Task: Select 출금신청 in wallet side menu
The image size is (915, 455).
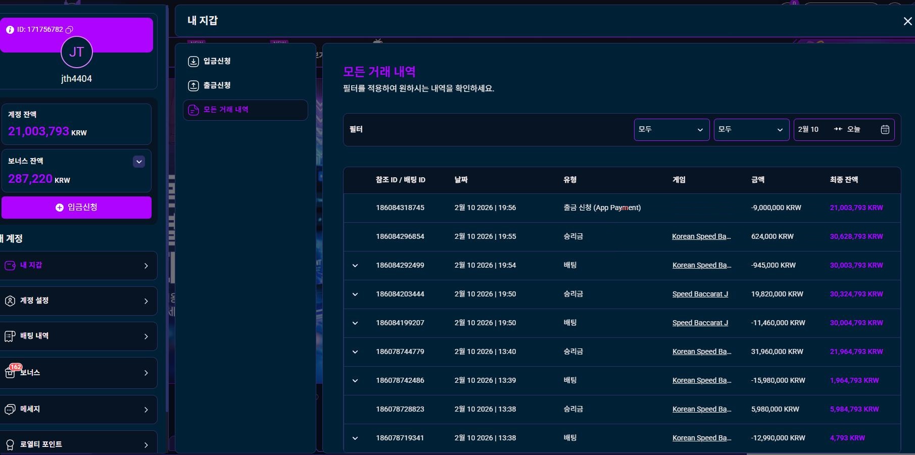Action: tap(217, 85)
